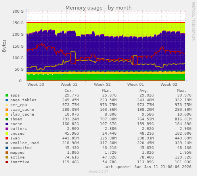The width and height of the screenshot is (197, 176).
Task: Click the committed legend label
Action: pyautogui.click(x=21, y=148)
